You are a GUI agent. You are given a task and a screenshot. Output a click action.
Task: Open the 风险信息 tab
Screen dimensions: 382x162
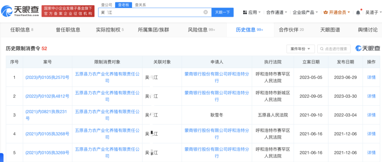[x=202, y=30]
